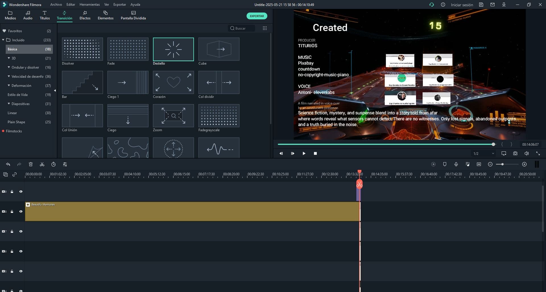Click the undo arrow icon
This screenshot has width=546, height=292.
[8, 164]
